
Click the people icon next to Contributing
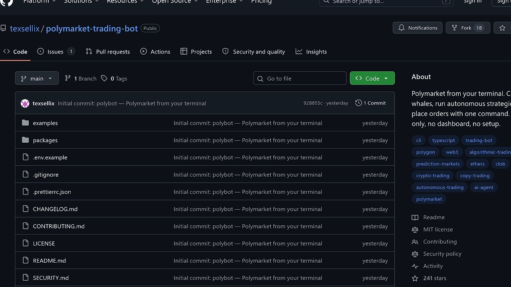point(415,242)
